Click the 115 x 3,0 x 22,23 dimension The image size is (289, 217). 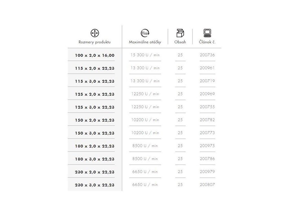[x=95, y=81]
